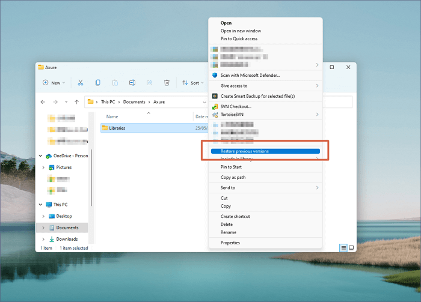The image size is (421, 302).
Task: Collapse the This PC tree node
Action: (40, 205)
